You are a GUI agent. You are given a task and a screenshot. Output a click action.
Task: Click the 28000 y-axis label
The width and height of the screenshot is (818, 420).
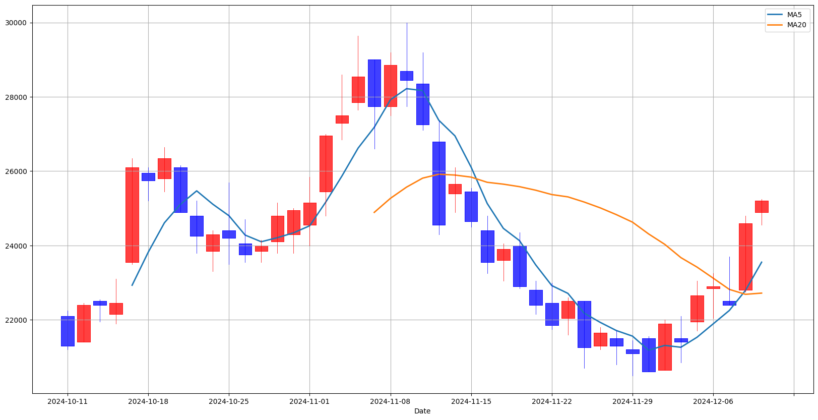tap(17, 97)
